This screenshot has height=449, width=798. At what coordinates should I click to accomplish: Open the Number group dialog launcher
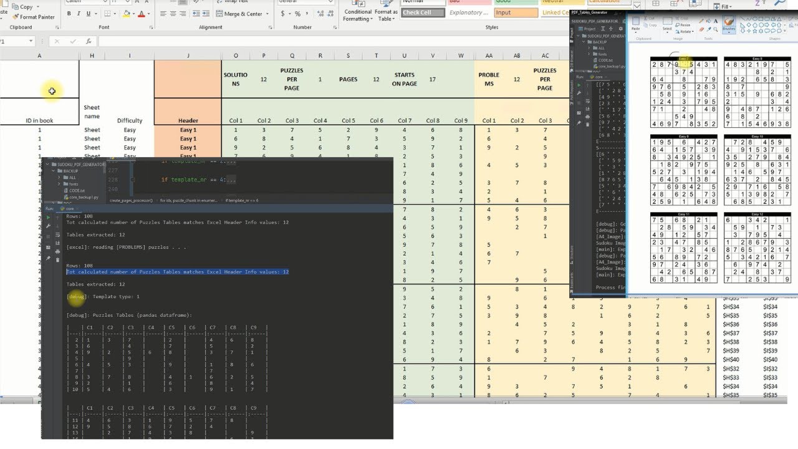click(335, 27)
